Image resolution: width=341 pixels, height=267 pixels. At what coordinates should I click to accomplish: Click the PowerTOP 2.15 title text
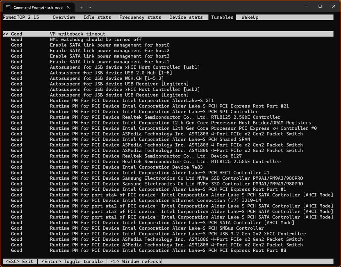21,17
